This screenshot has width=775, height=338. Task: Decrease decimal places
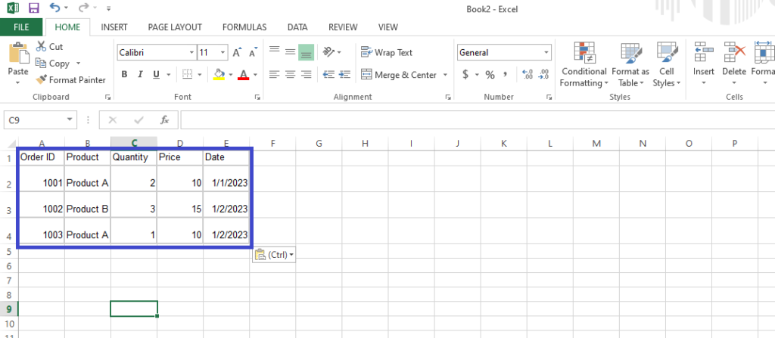click(x=543, y=75)
